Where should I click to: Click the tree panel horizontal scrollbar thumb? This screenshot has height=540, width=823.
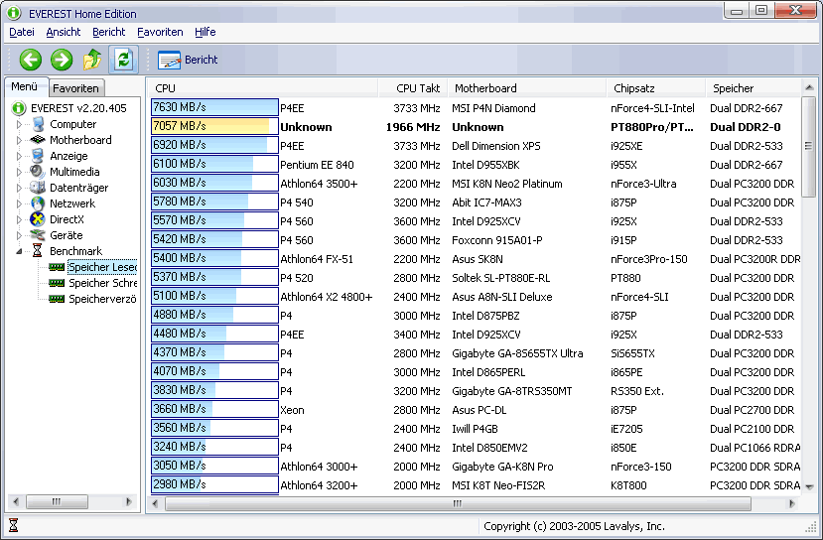57,501
